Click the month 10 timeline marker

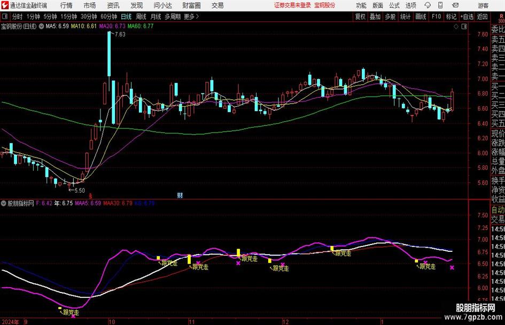click(112, 322)
